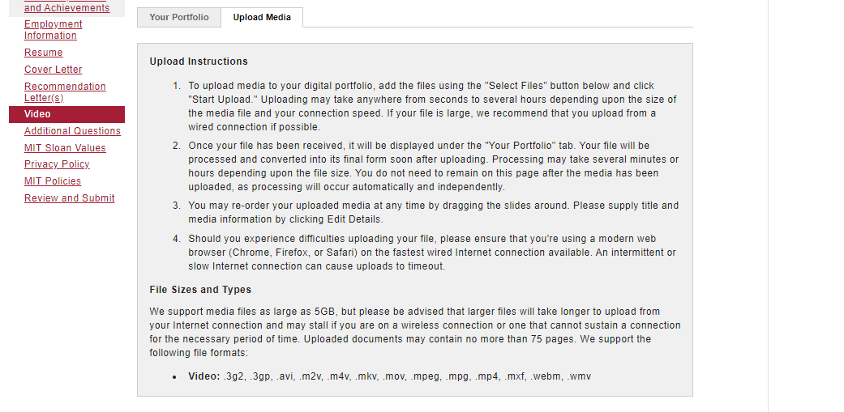Open the Cover Letter page
Image resolution: width=844 pixels, height=412 pixels.
pyautogui.click(x=53, y=70)
